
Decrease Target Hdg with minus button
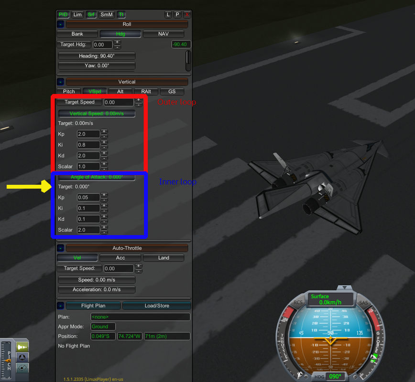(x=117, y=47)
